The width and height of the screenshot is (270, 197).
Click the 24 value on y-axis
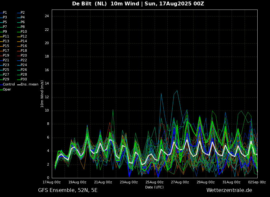(x=47, y=16)
